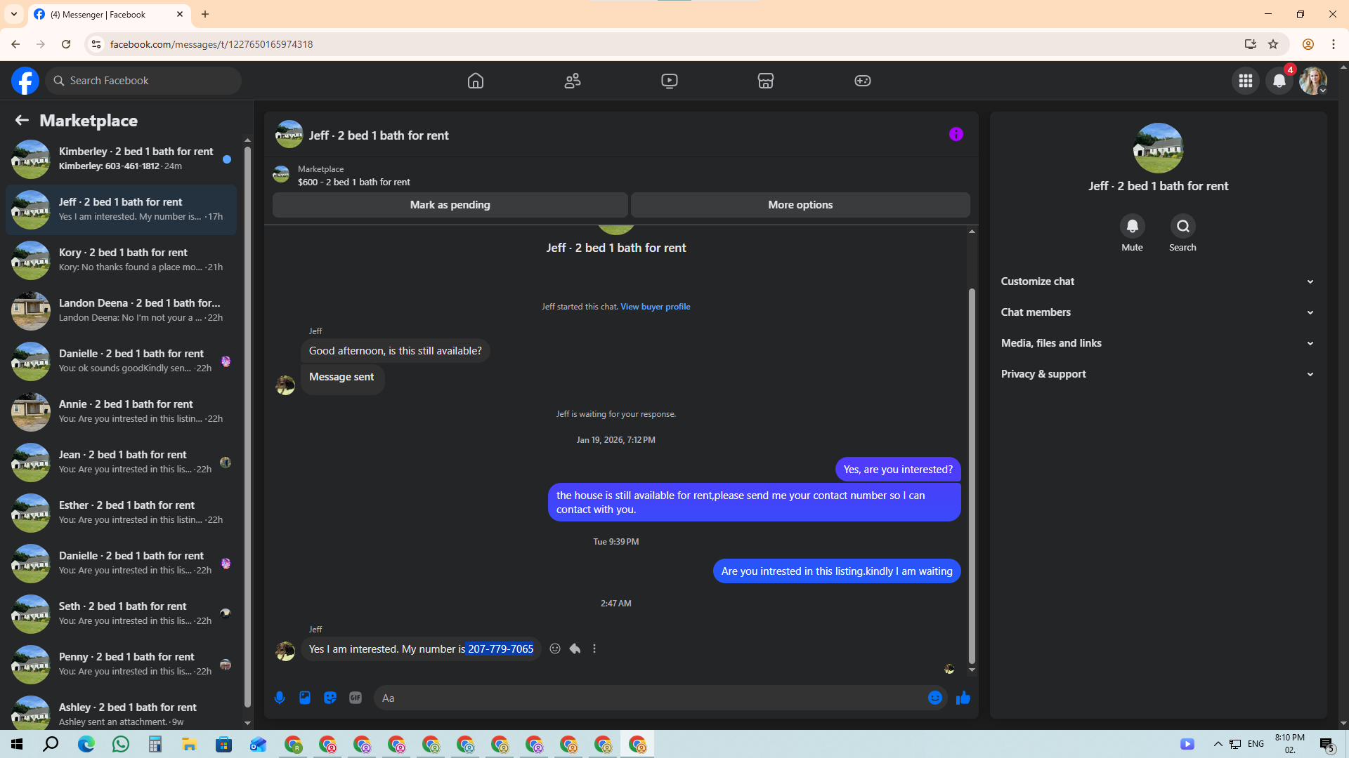Attach a file using photo icon
Viewport: 1349px width, 758px height.
point(305,698)
